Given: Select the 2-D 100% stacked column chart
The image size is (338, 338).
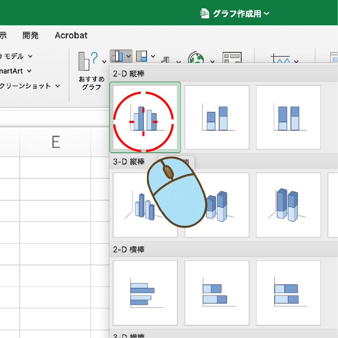Looking at the screenshot, I should click(x=288, y=118).
